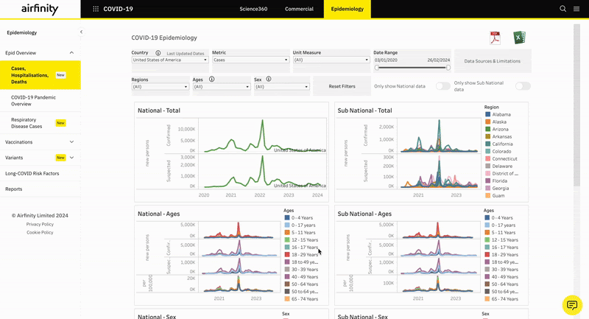Open the search magnifier icon

point(563,9)
